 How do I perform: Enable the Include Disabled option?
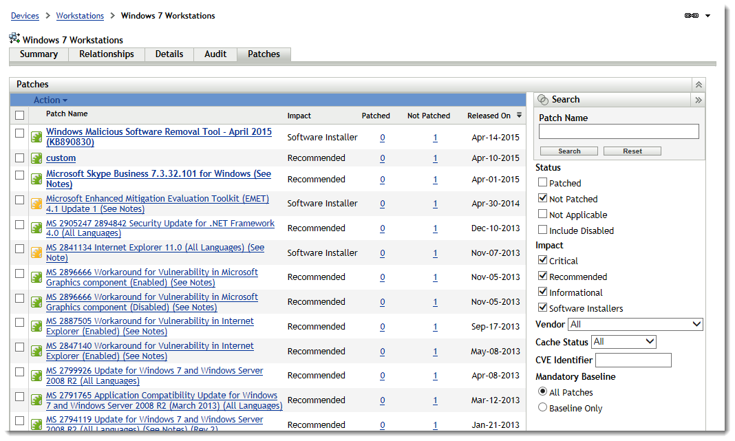pyautogui.click(x=542, y=230)
